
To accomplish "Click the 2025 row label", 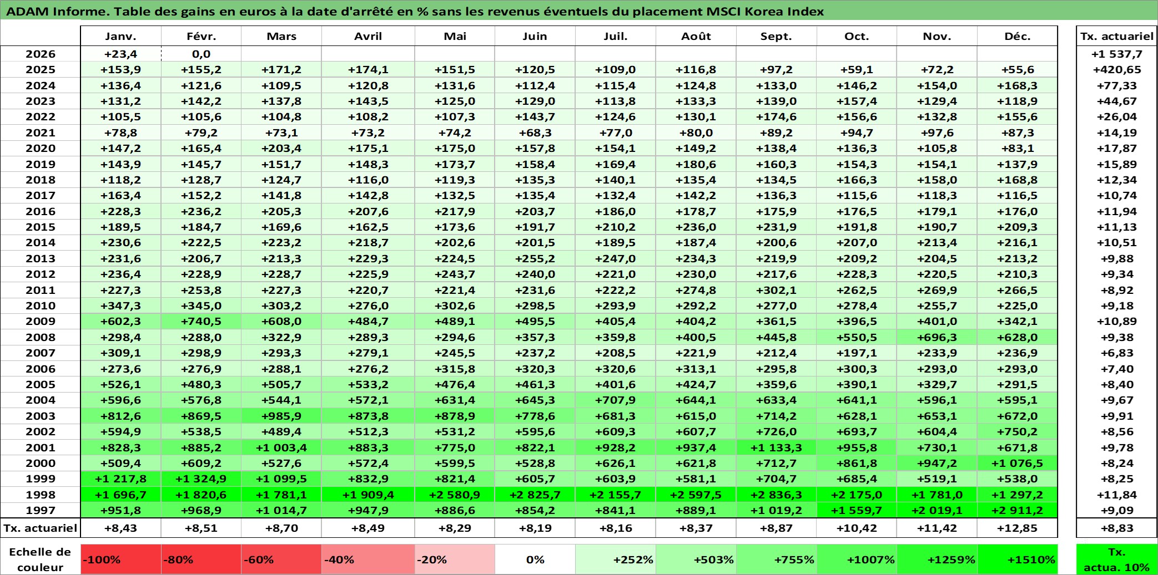I will coord(41,69).
